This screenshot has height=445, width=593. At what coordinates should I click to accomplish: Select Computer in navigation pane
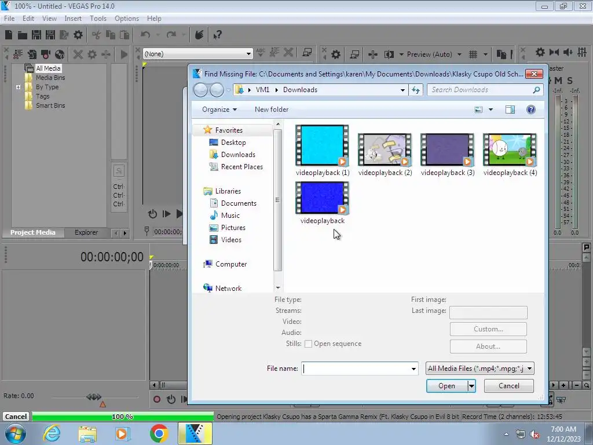coord(230,264)
